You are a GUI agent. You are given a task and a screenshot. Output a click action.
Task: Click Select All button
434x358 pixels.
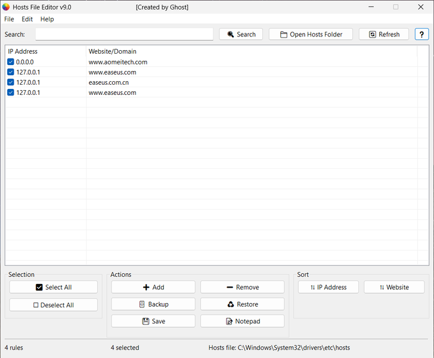(x=54, y=287)
